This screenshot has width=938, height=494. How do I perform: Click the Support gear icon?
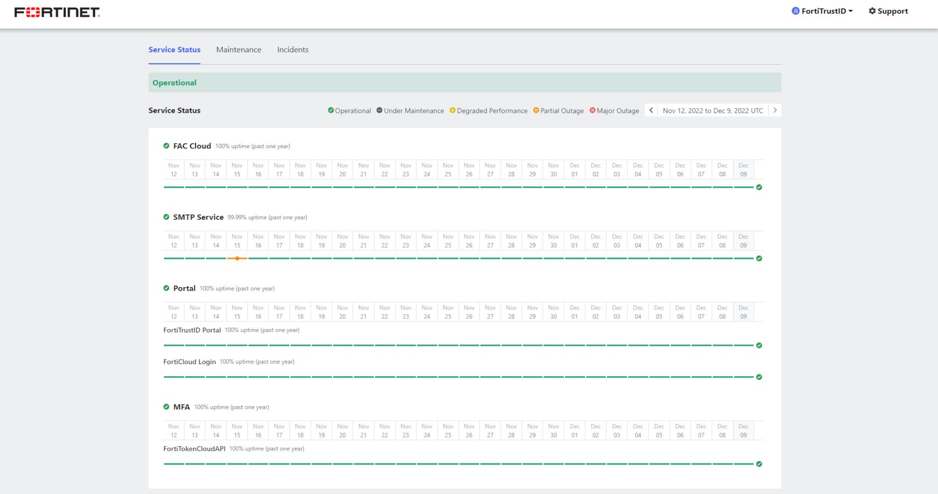coord(872,11)
